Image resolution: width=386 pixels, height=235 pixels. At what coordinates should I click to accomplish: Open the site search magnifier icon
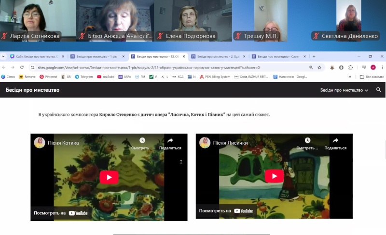[x=379, y=90]
